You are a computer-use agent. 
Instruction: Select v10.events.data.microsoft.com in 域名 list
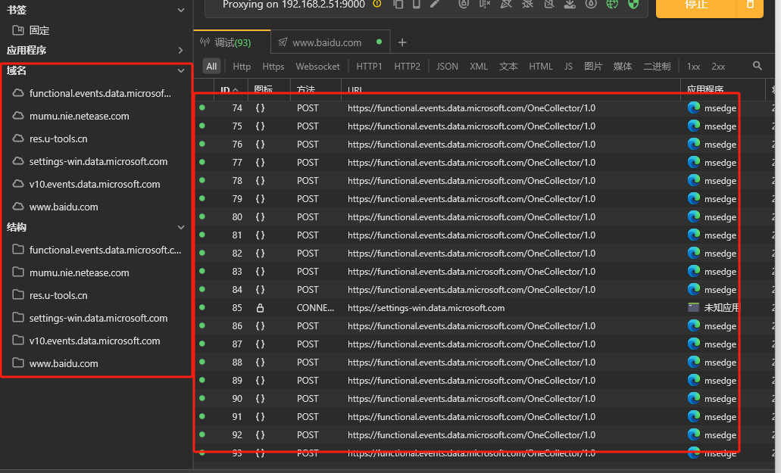coord(95,184)
